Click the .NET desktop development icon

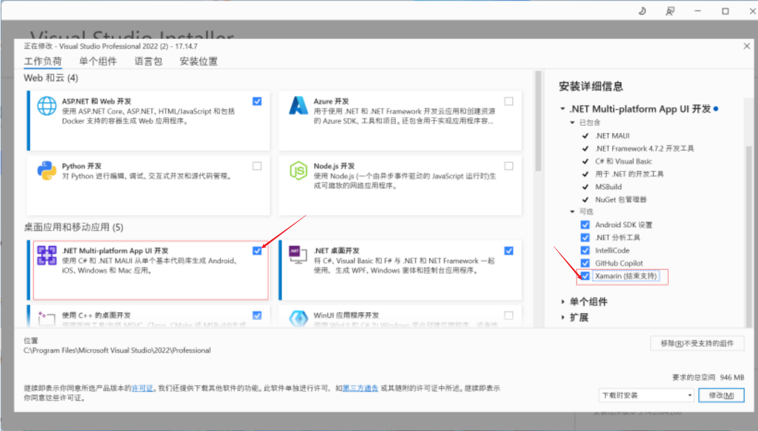(x=299, y=255)
